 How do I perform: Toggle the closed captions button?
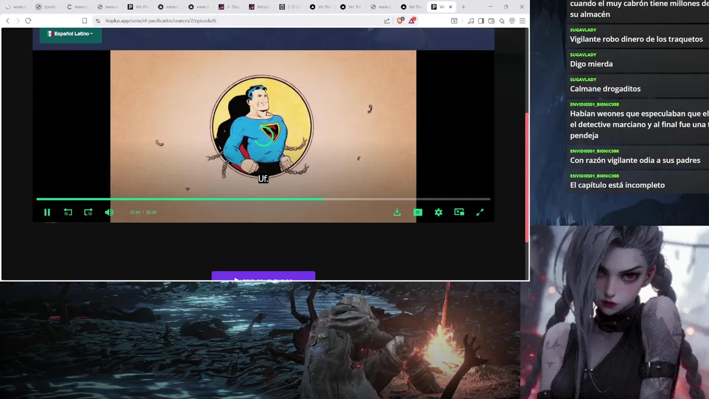pyautogui.click(x=418, y=212)
